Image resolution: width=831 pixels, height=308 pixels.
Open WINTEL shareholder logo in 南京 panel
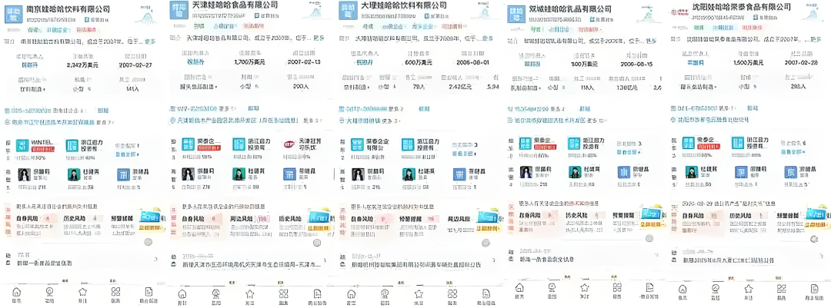tap(22, 145)
